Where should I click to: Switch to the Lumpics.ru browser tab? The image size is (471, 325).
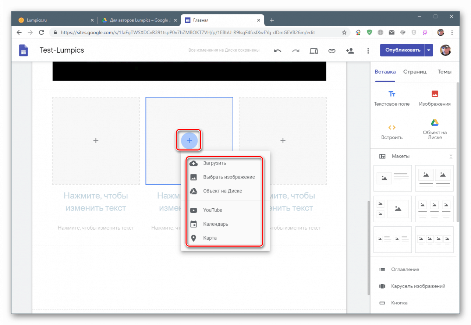[x=55, y=20]
